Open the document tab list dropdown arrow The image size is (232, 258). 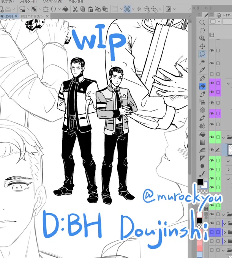[190, 16]
